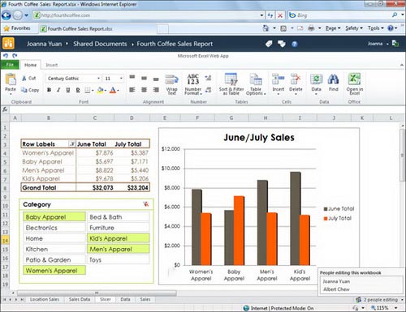Switch to the Insert ribbon tab
The height and width of the screenshot is (312, 406).
tap(51, 65)
